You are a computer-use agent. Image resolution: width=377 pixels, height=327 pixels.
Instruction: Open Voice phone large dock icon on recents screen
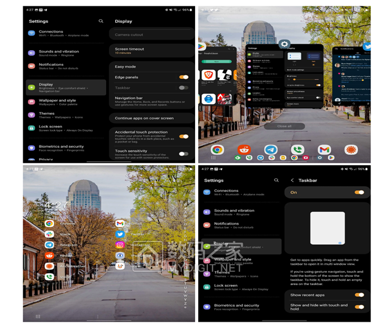[297, 150]
